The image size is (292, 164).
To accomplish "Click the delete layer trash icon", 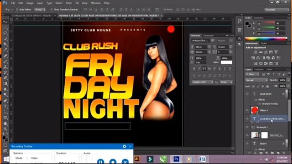I will point(284,153).
